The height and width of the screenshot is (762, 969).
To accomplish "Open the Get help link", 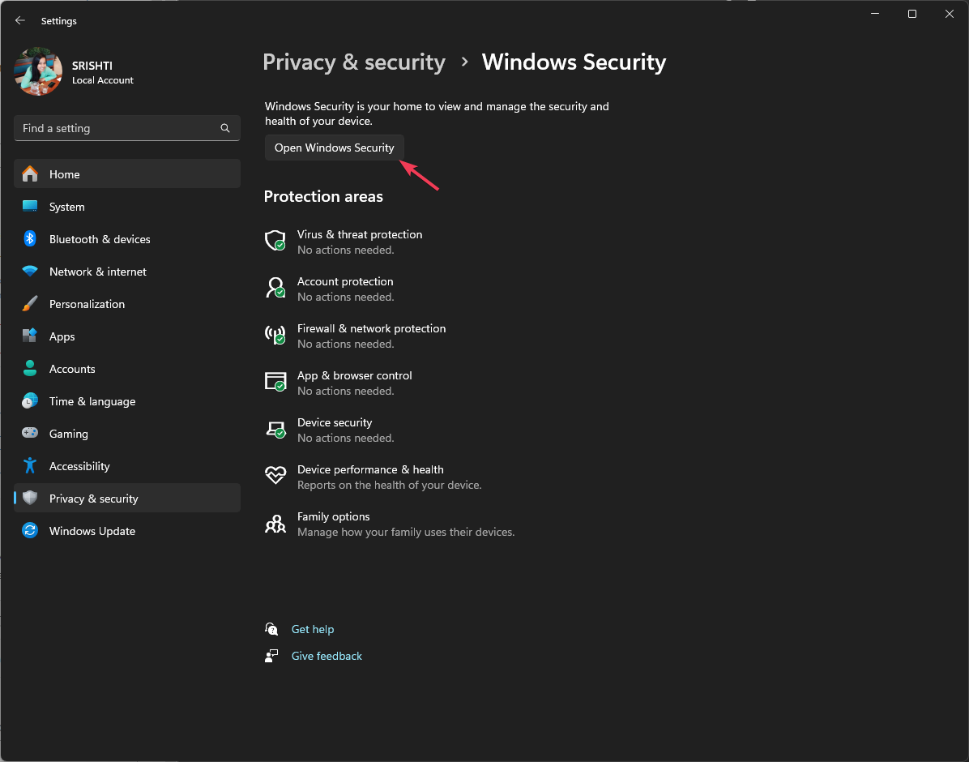I will [313, 628].
